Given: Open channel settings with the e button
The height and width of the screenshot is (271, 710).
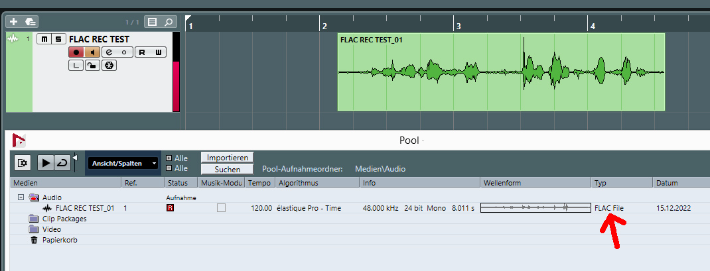Looking at the screenshot, I should coord(109,52).
